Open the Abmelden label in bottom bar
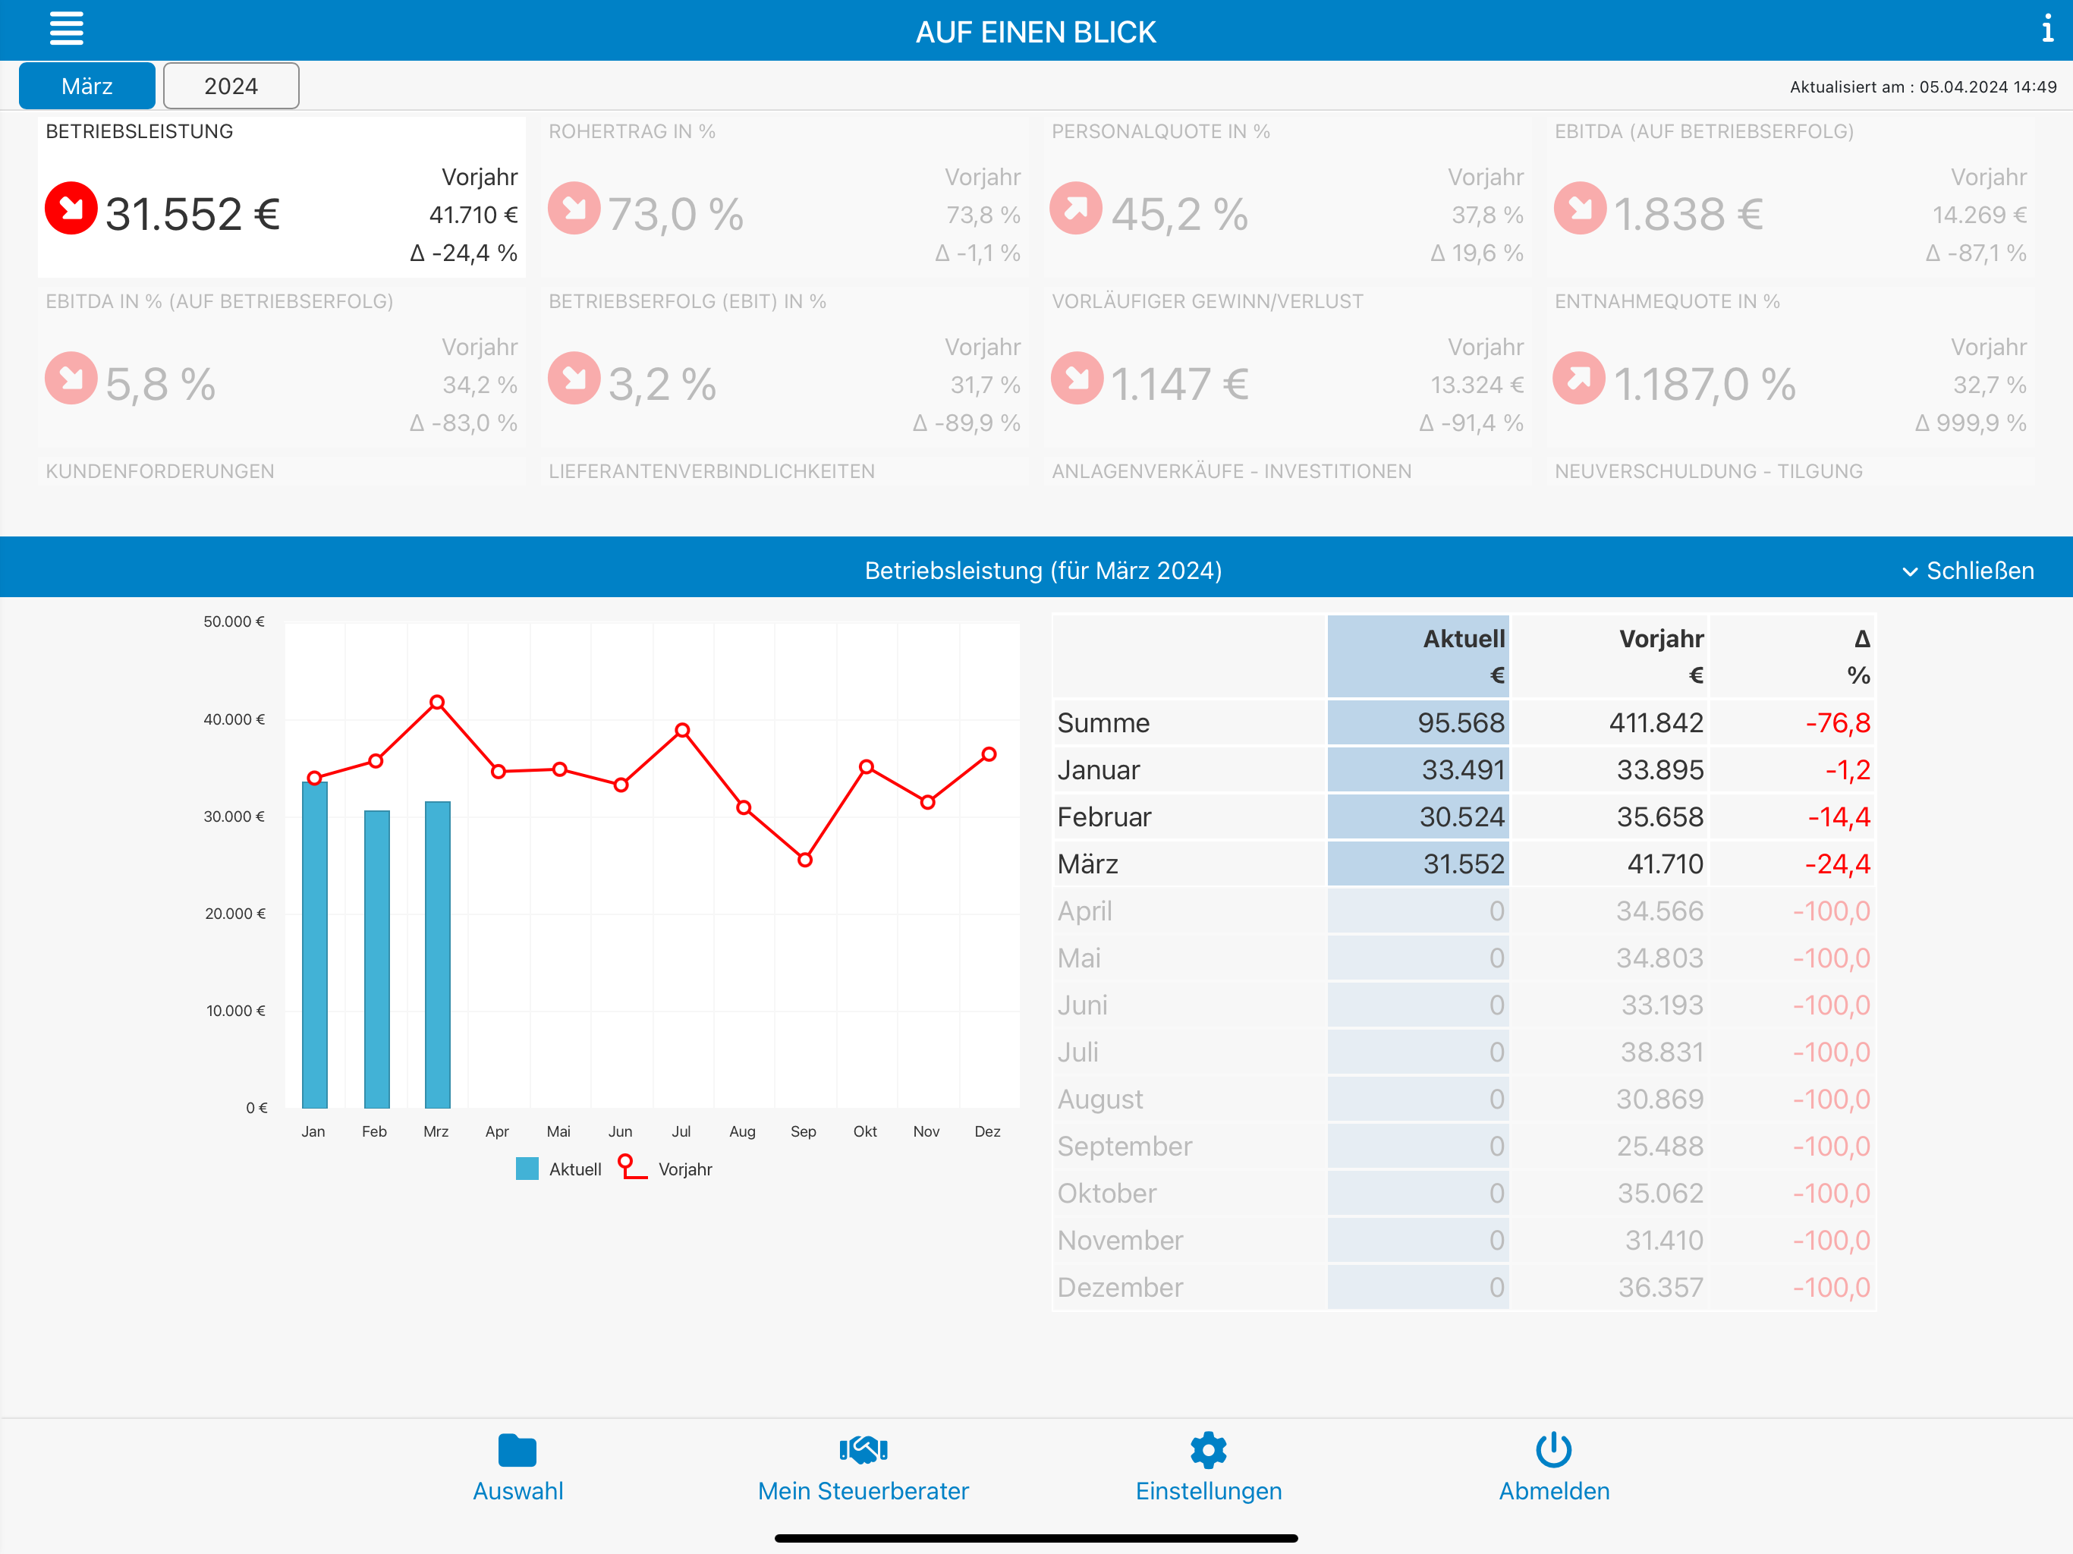 click(x=1554, y=1491)
